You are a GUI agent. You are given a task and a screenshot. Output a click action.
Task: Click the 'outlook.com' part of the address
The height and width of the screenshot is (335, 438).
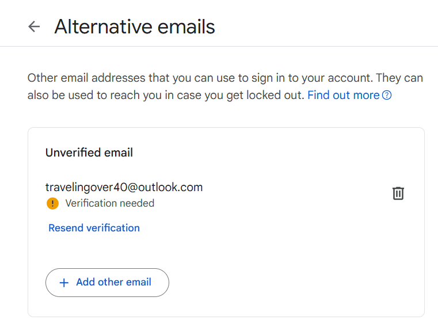[170, 187]
